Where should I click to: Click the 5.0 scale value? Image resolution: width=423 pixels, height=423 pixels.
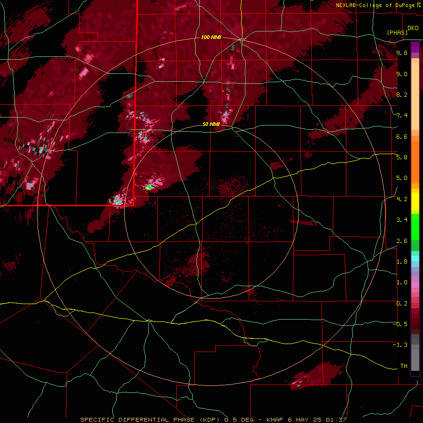pos(402,178)
